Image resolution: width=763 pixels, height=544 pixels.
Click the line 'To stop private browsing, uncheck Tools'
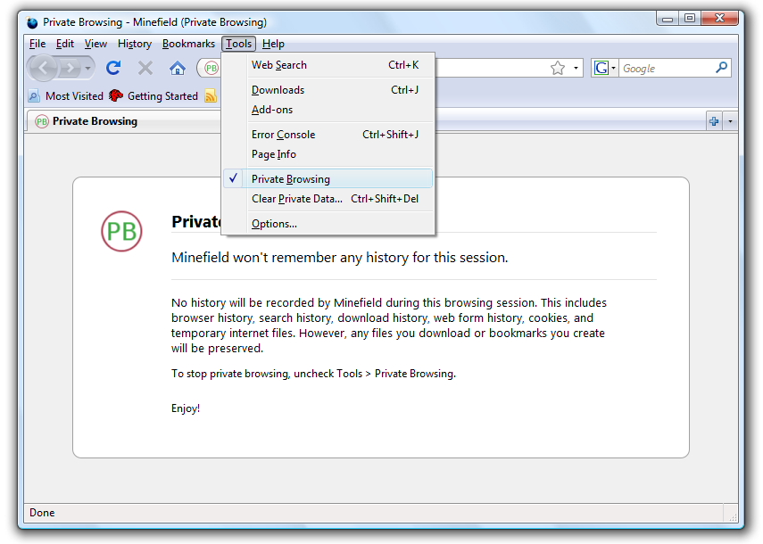(313, 374)
